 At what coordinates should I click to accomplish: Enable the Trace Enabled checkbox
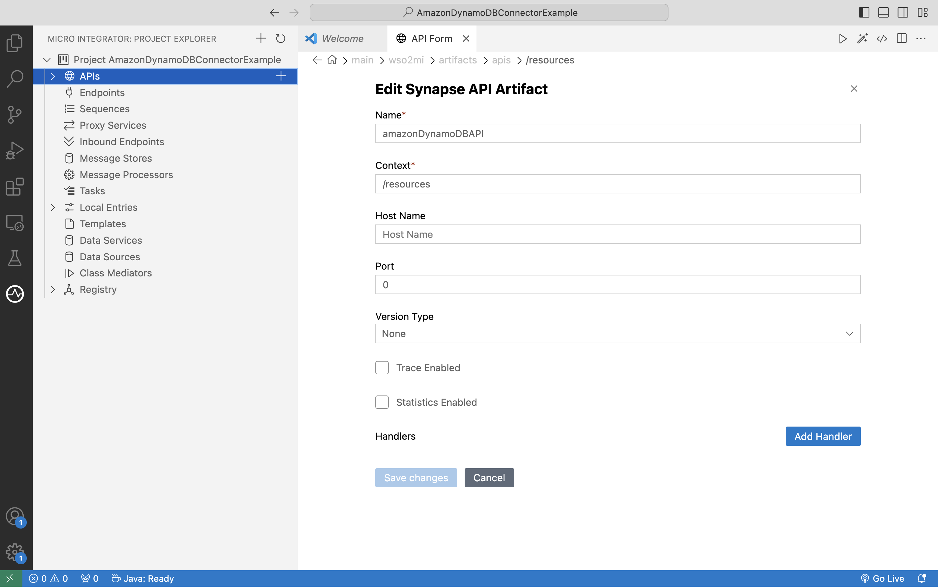[382, 367]
